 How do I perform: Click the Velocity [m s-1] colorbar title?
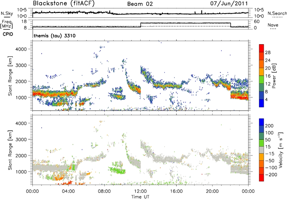(x=281, y=150)
